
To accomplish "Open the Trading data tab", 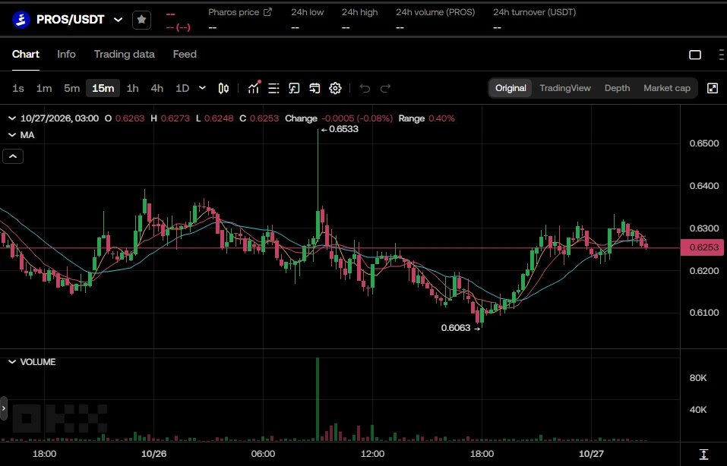I will pyautogui.click(x=125, y=54).
